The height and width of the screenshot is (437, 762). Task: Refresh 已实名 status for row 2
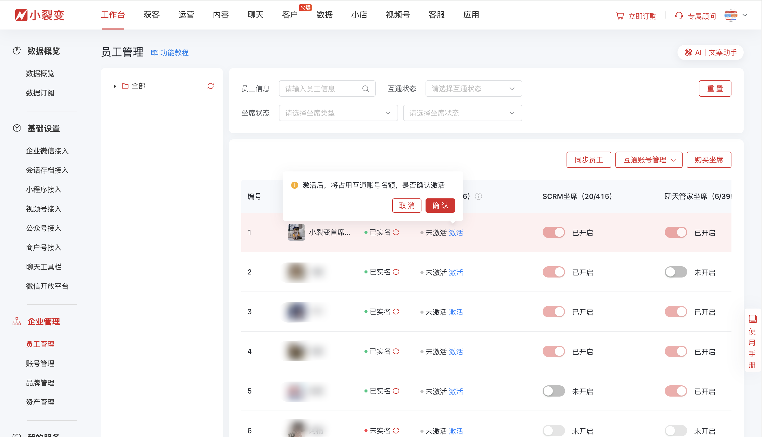396,272
